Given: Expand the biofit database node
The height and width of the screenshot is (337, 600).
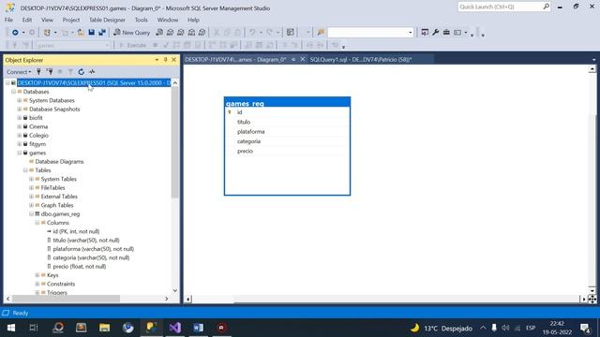Looking at the screenshot, I should (20, 118).
